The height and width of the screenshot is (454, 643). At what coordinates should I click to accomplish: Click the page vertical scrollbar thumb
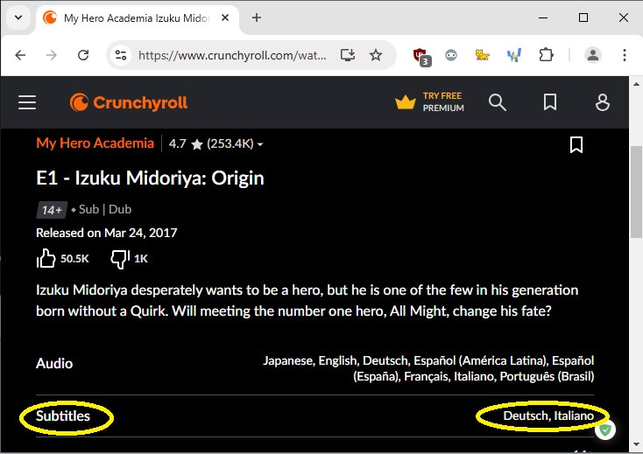pyautogui.click(x=636, y=192)
